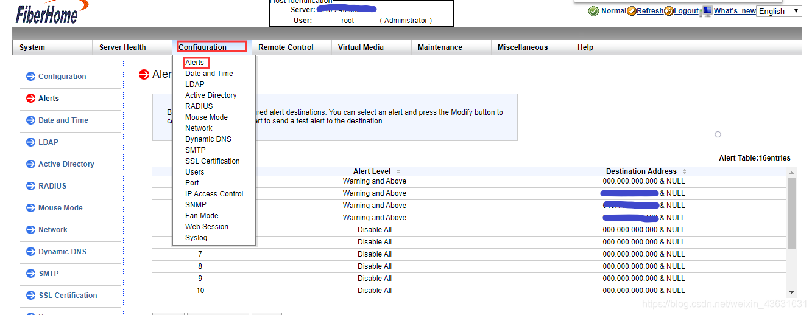The width and height of the screenshot is (812, 315).
Task: Click the scrollbar down arrow of alert table
Action: pos(791,292)
